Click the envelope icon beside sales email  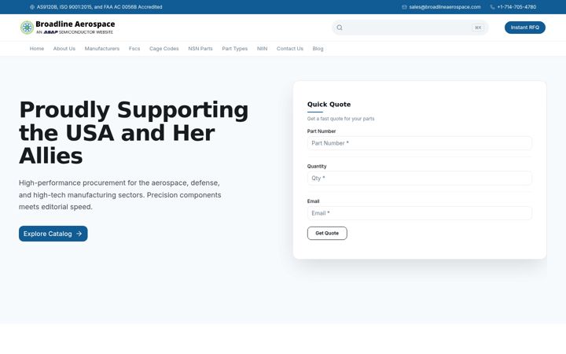pos(404,7)
